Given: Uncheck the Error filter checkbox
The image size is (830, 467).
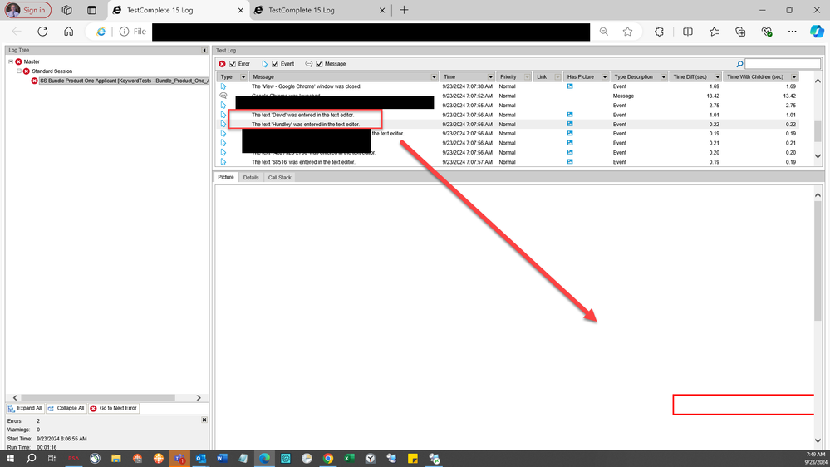Looking at the screenshot, I should (x=233, y=64).
